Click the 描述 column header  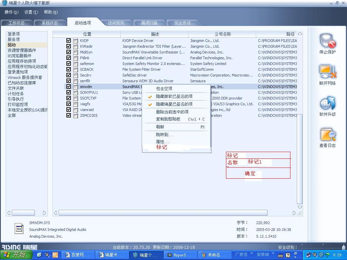pos(155,34)
